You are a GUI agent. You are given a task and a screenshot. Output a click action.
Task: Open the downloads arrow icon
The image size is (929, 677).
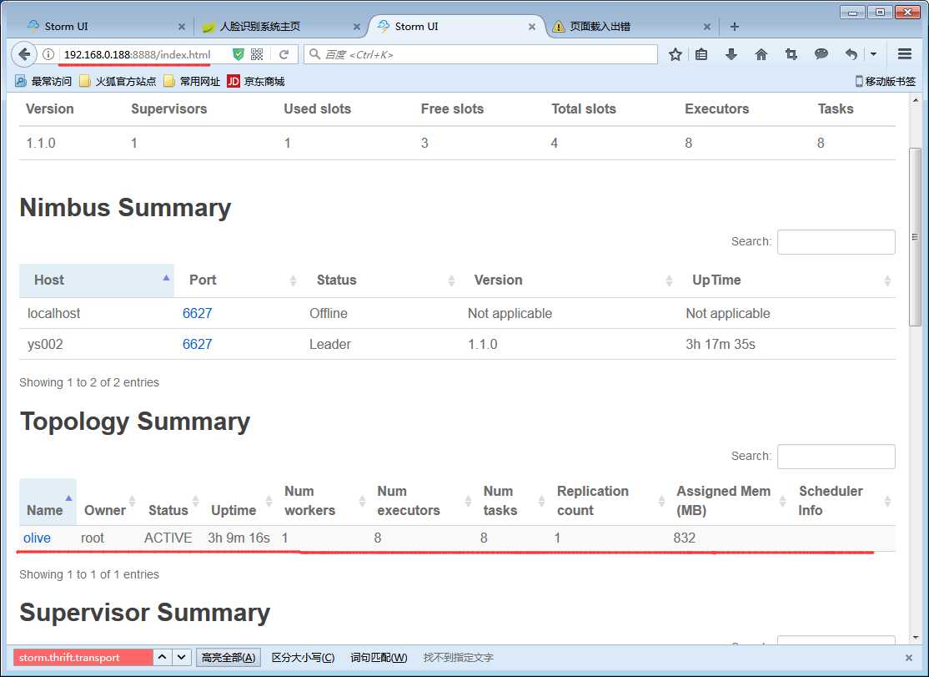(x=731, y=54)
